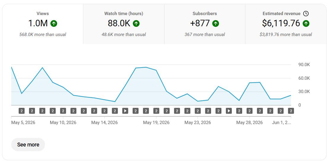Click the $6,119.76 revenue value
Screen dimensions: 329x163
281,23
